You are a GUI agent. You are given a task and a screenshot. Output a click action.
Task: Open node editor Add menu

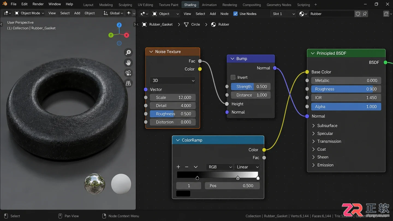(x=213, y=14)
